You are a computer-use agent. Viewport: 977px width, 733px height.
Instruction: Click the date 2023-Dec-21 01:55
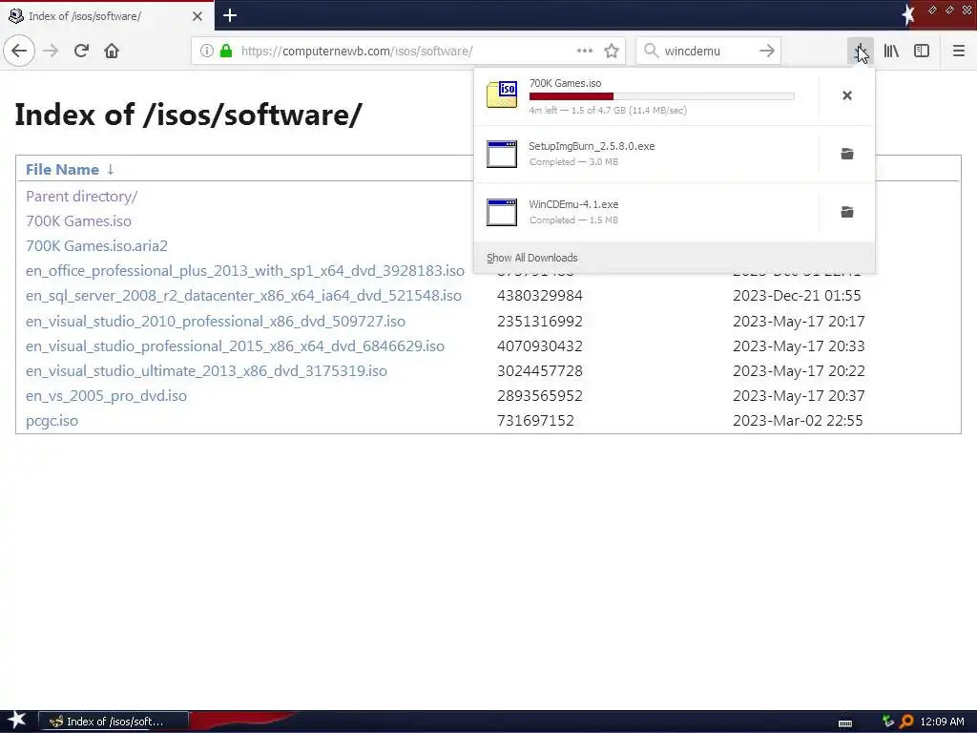(x=797, y=296)
